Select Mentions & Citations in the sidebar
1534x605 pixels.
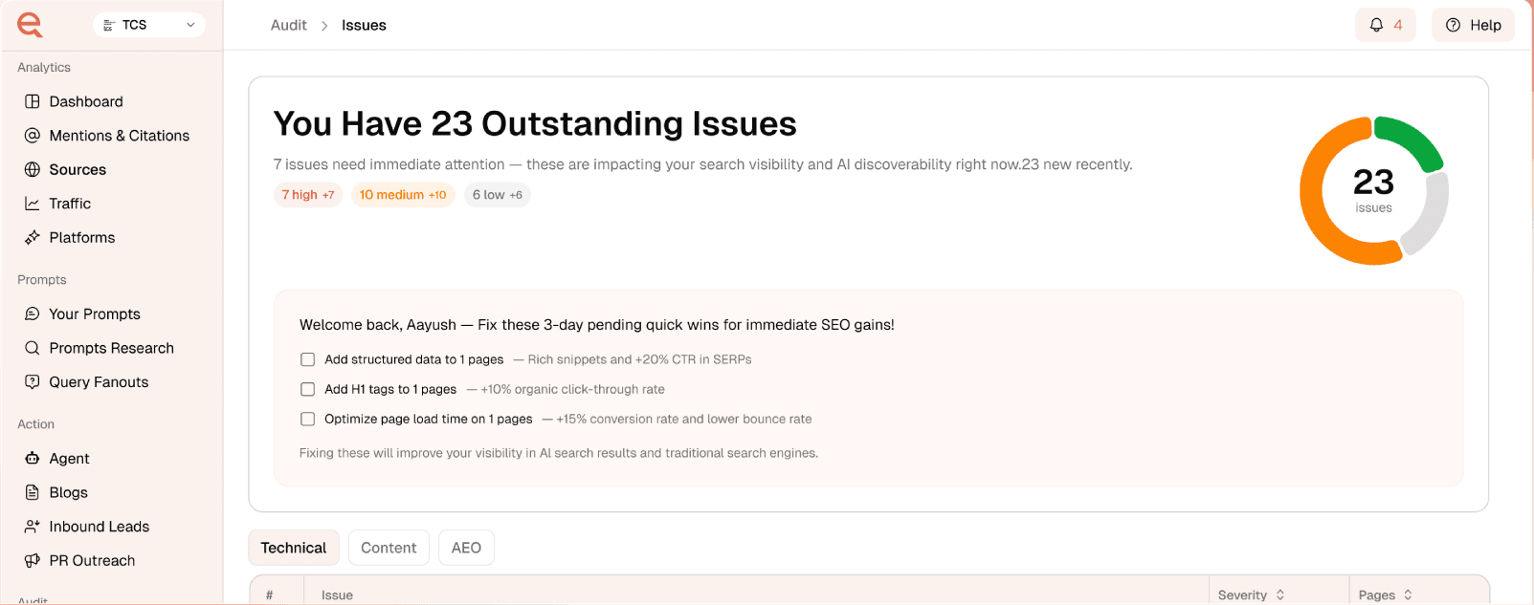(119, 135)
